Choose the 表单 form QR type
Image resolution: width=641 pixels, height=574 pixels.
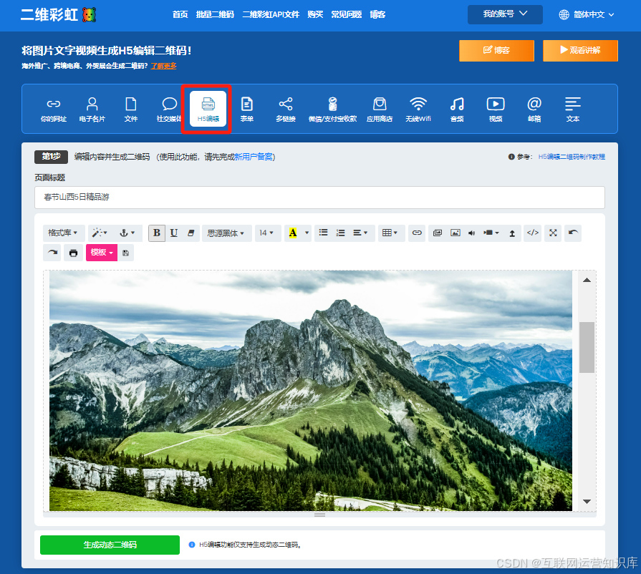point(247,109)
